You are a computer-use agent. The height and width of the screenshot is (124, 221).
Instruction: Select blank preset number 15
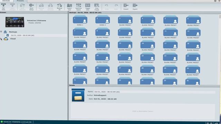125,45
